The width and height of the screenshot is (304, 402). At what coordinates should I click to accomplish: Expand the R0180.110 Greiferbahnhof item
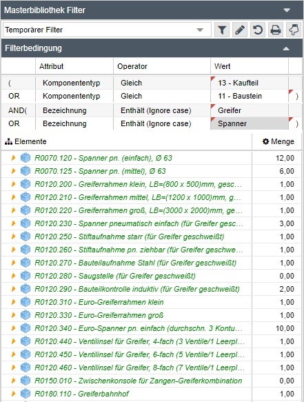coord(13,394)
